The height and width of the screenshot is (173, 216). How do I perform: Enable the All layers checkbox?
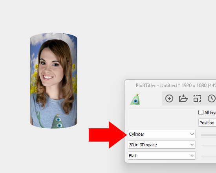point(201,112)
